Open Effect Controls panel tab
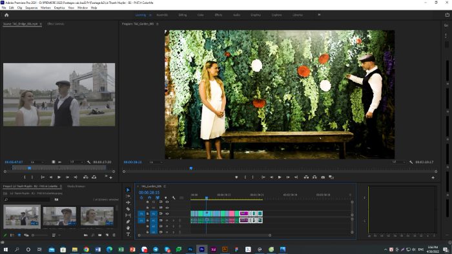The height and width of the screenshot is (254, 452). [x=56, y=24]
